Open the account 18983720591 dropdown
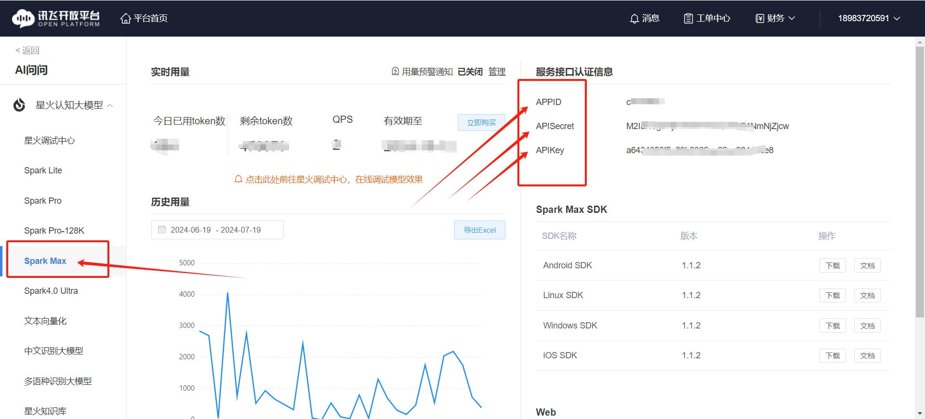Image resolution: width=925 pixels, height=419 pixels. pyautogui.click(x=869, y=18)
